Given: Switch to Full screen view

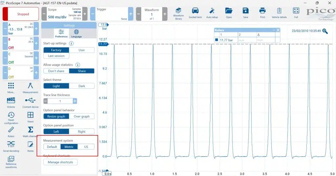Looking at the screenshot, I should (x=296, y=13).
